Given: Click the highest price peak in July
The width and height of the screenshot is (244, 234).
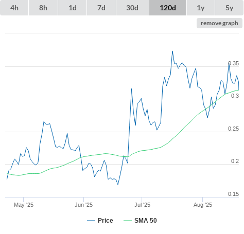Looking at the screenshot, I should (x=172, y=51).
